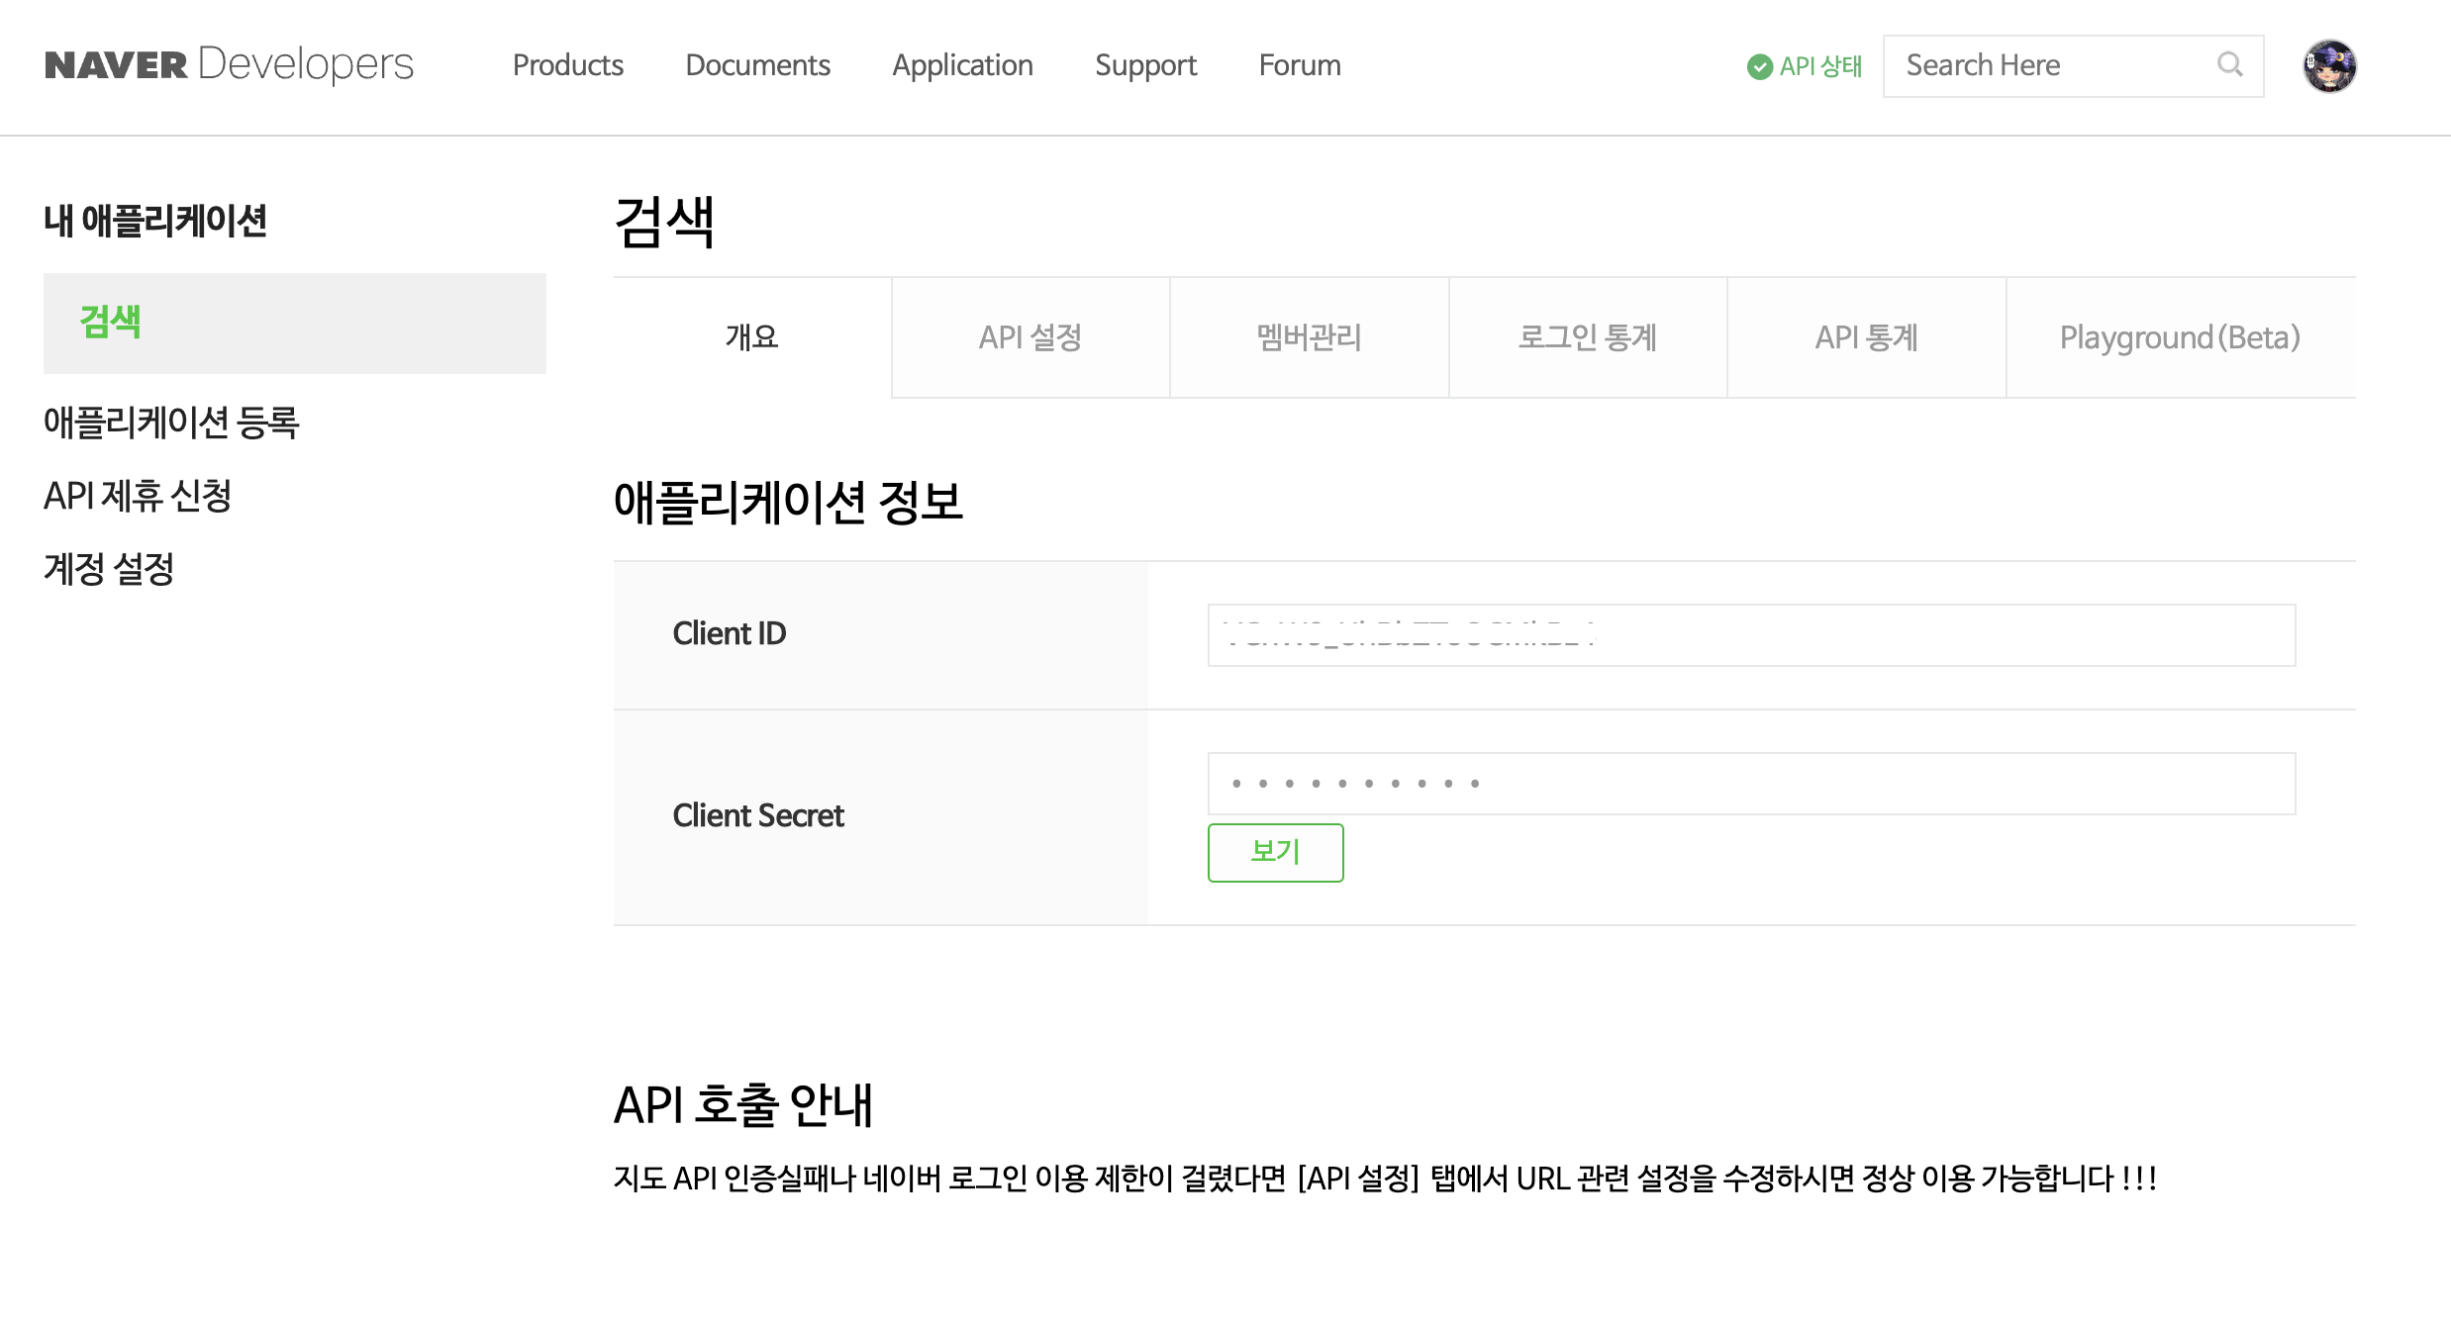Screen dimensions: 2451x1322
Task: Click the Client ID text field
Action: (1750, 635)
